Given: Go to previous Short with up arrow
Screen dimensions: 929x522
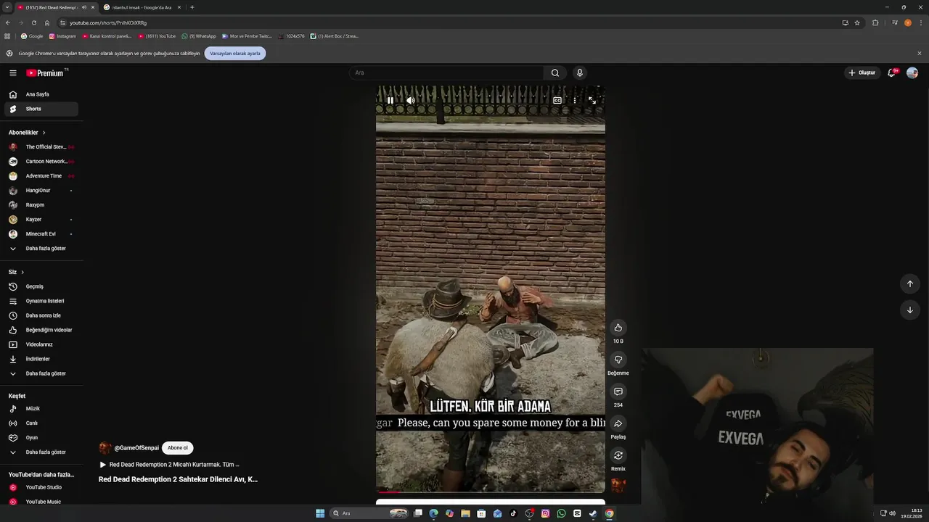Looking at the screenshot, I should click(x=910, y=283).
